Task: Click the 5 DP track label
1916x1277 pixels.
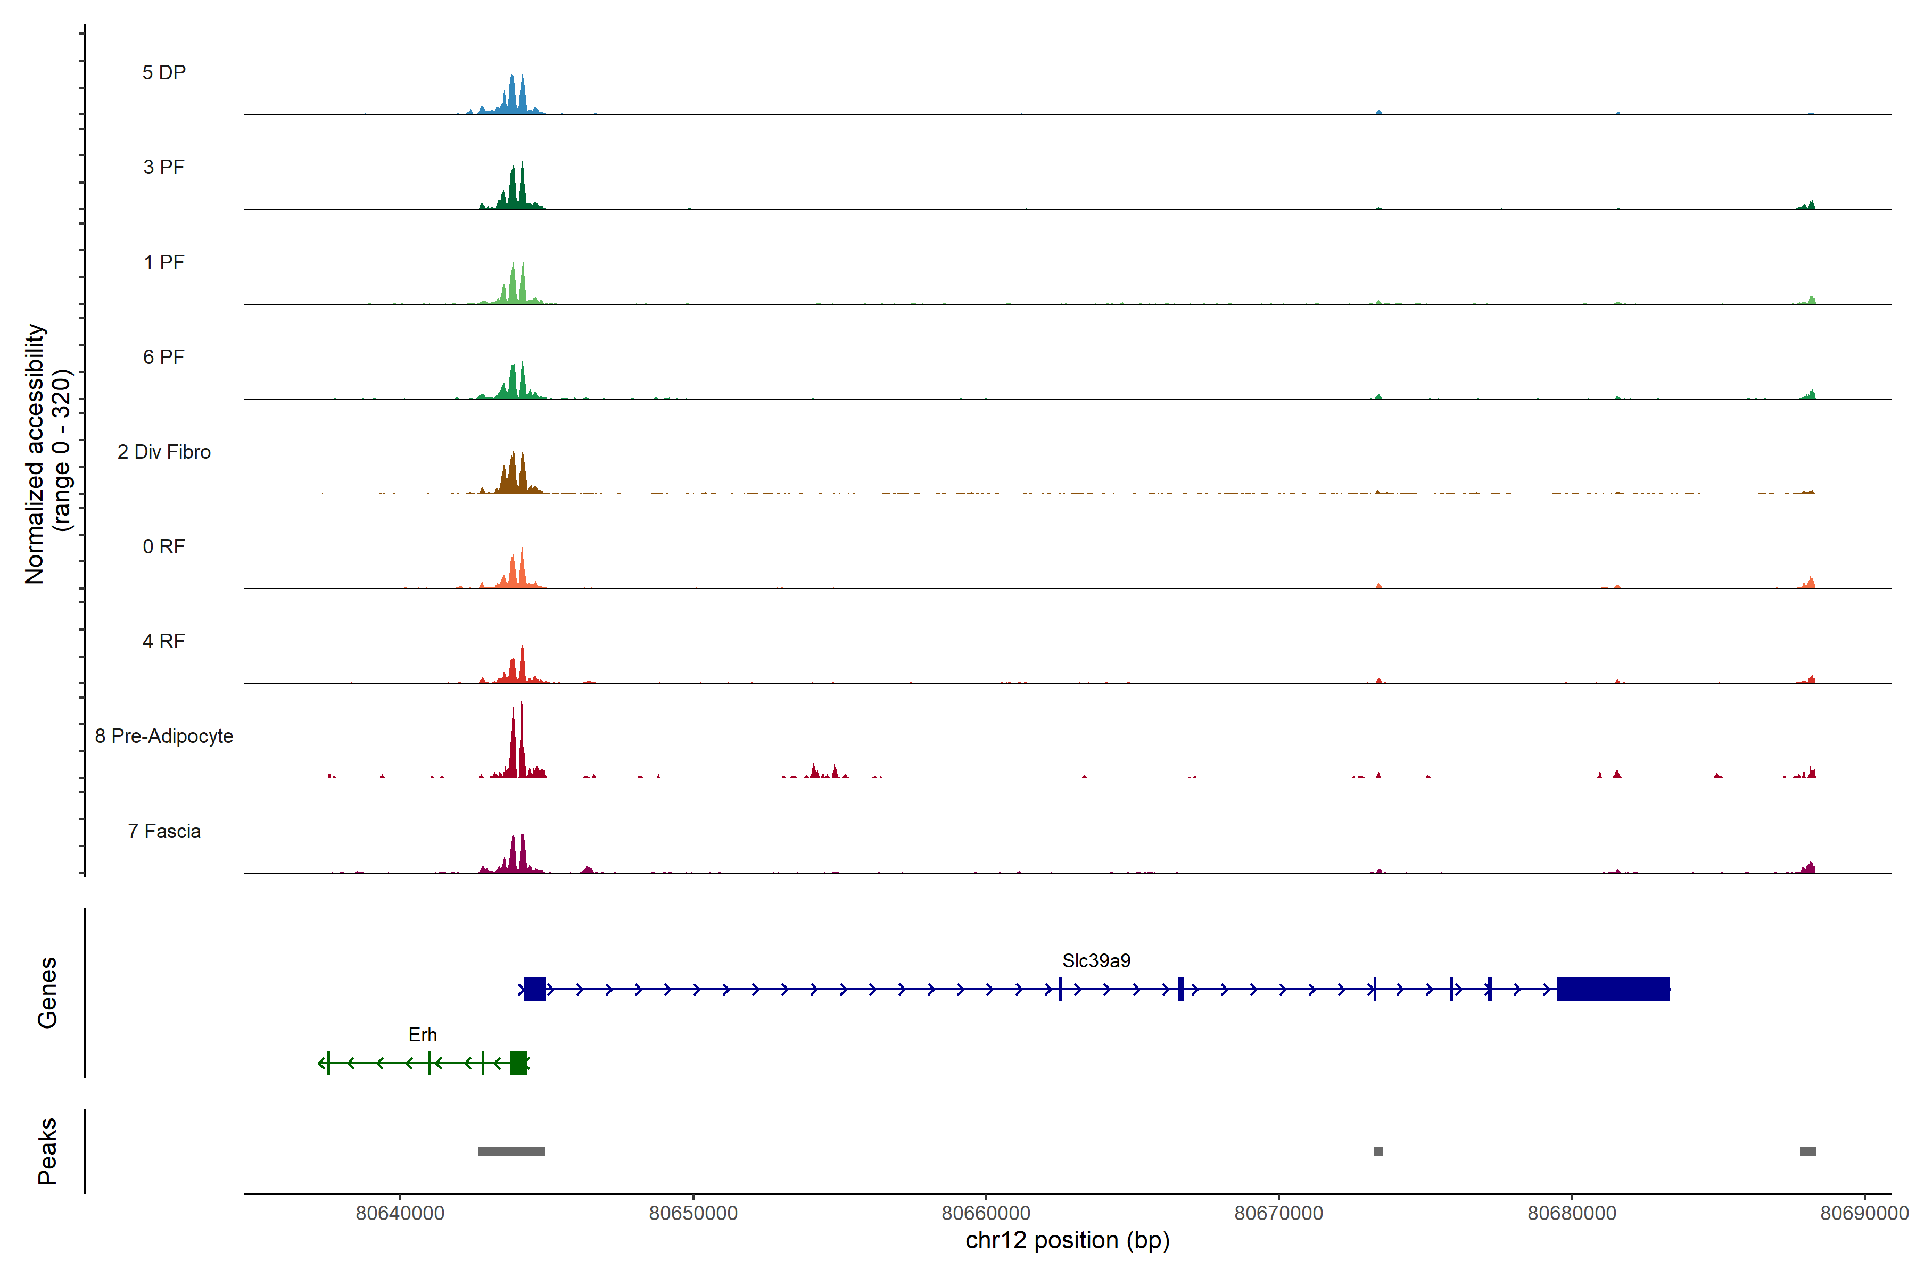Action: point(164,72)
